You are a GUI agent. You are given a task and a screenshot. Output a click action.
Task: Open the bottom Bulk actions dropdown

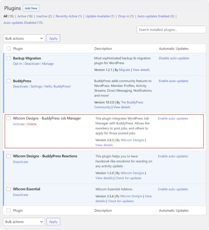point(24,222)
